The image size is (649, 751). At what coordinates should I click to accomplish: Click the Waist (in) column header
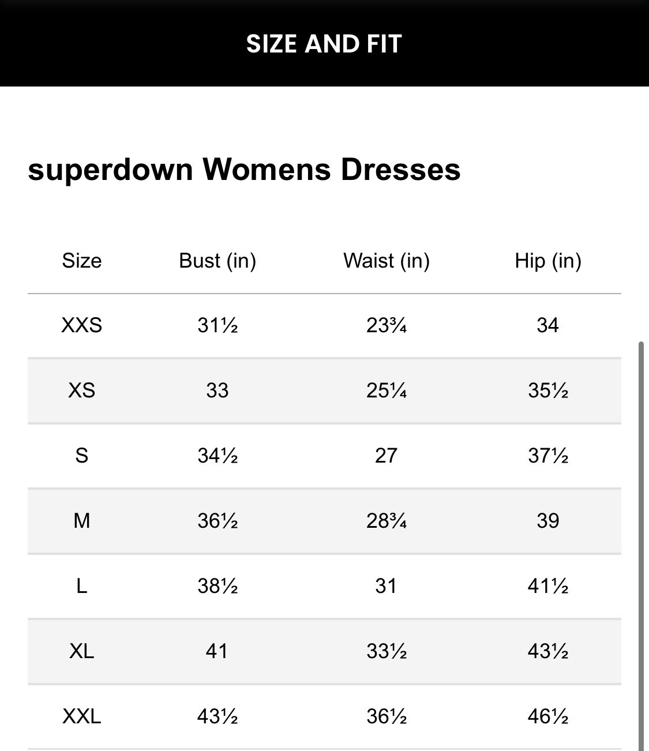[387, 261]
